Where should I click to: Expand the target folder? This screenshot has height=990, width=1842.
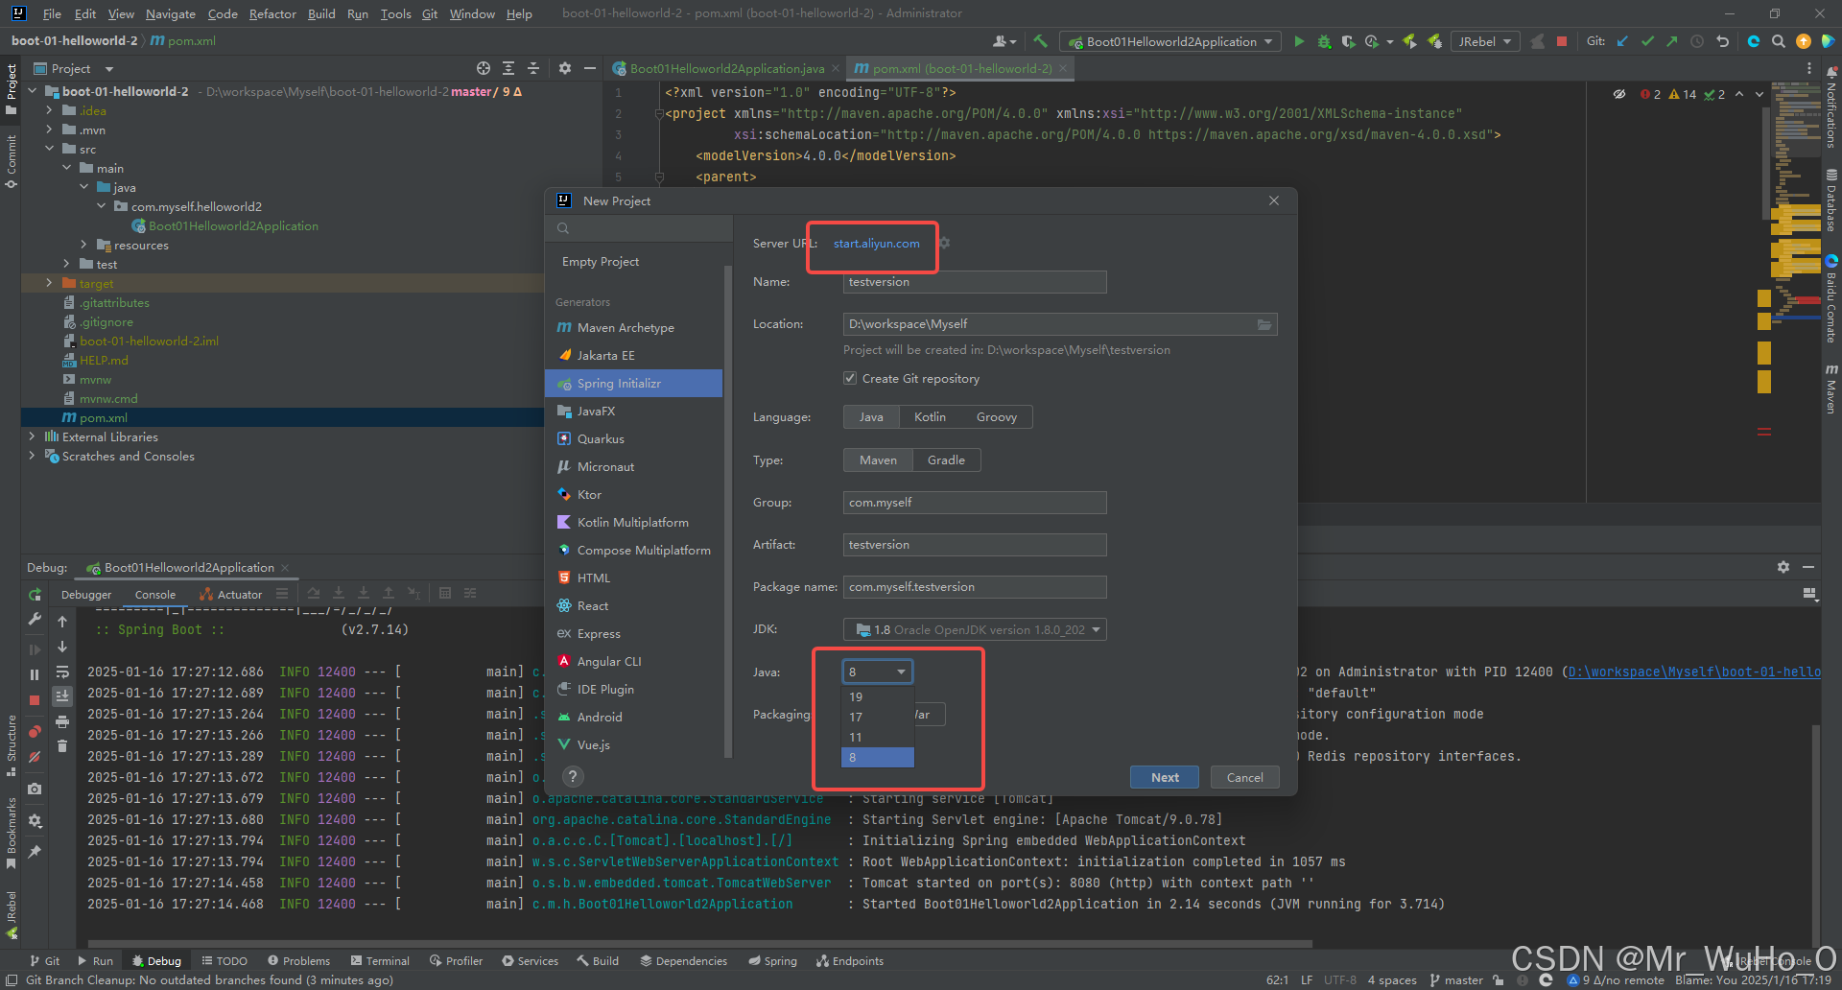(x=49, y=283)
